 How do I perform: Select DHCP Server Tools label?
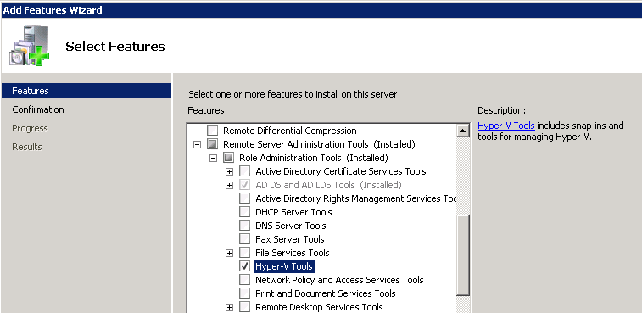click(x=293, y=212)
